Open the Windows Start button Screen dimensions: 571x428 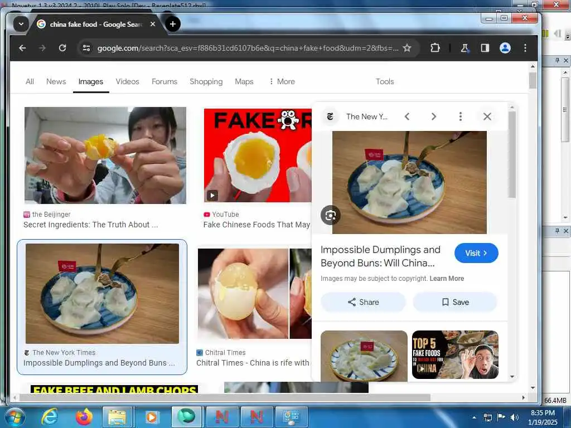[14, 417]
